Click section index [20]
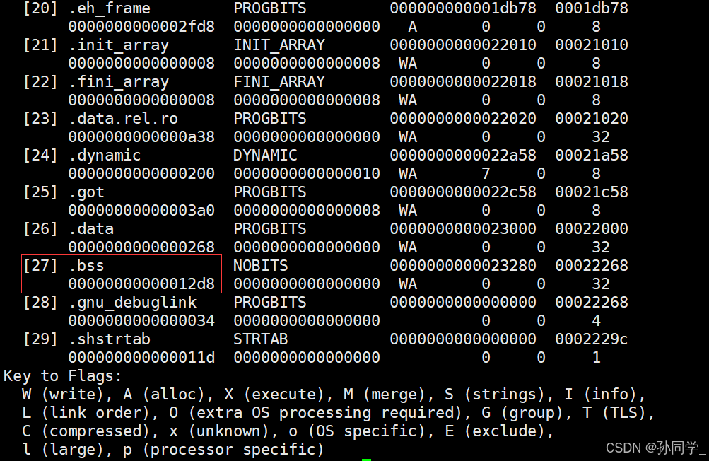Image resolution: width=709 pixels, height=461 pixels. (40, 8)
